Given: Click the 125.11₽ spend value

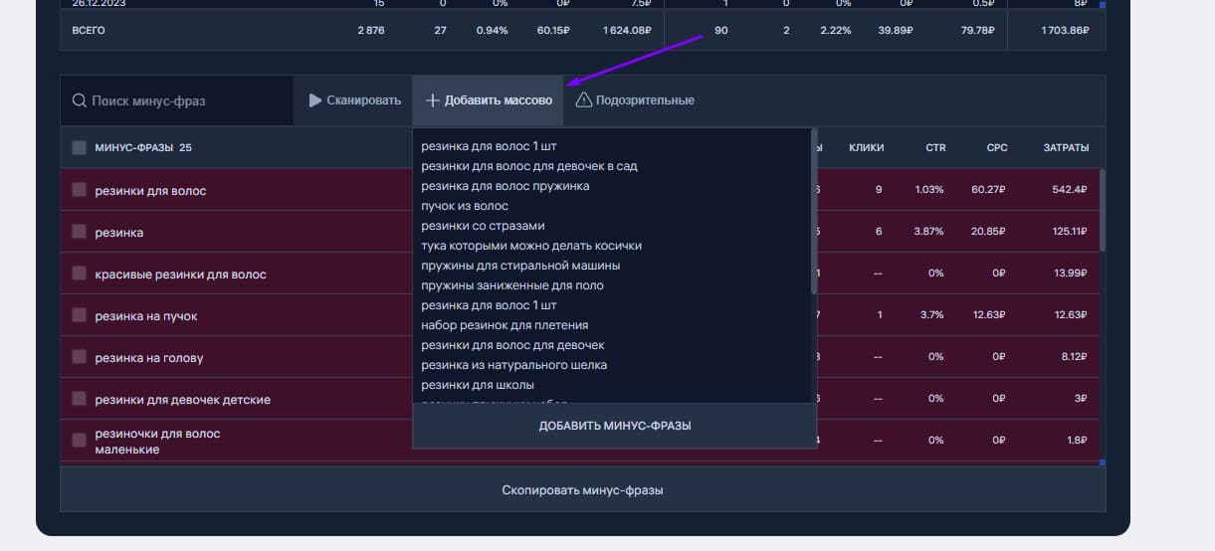Looking at the screenshot, I should (1071, 232).
